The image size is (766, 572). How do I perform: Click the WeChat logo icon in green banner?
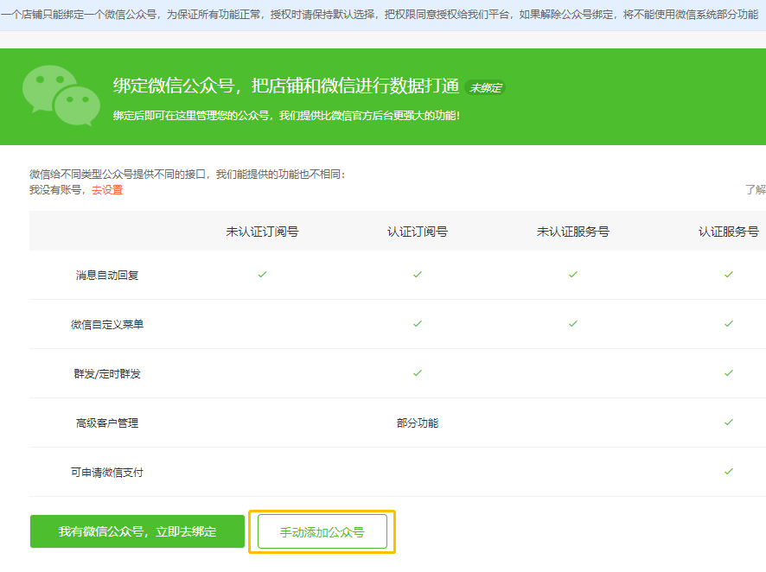tap(61, 96)
